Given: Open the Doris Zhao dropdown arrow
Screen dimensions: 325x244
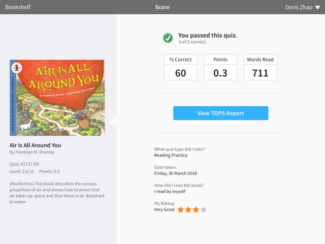Looking at the screenshot, I should 317,8.
